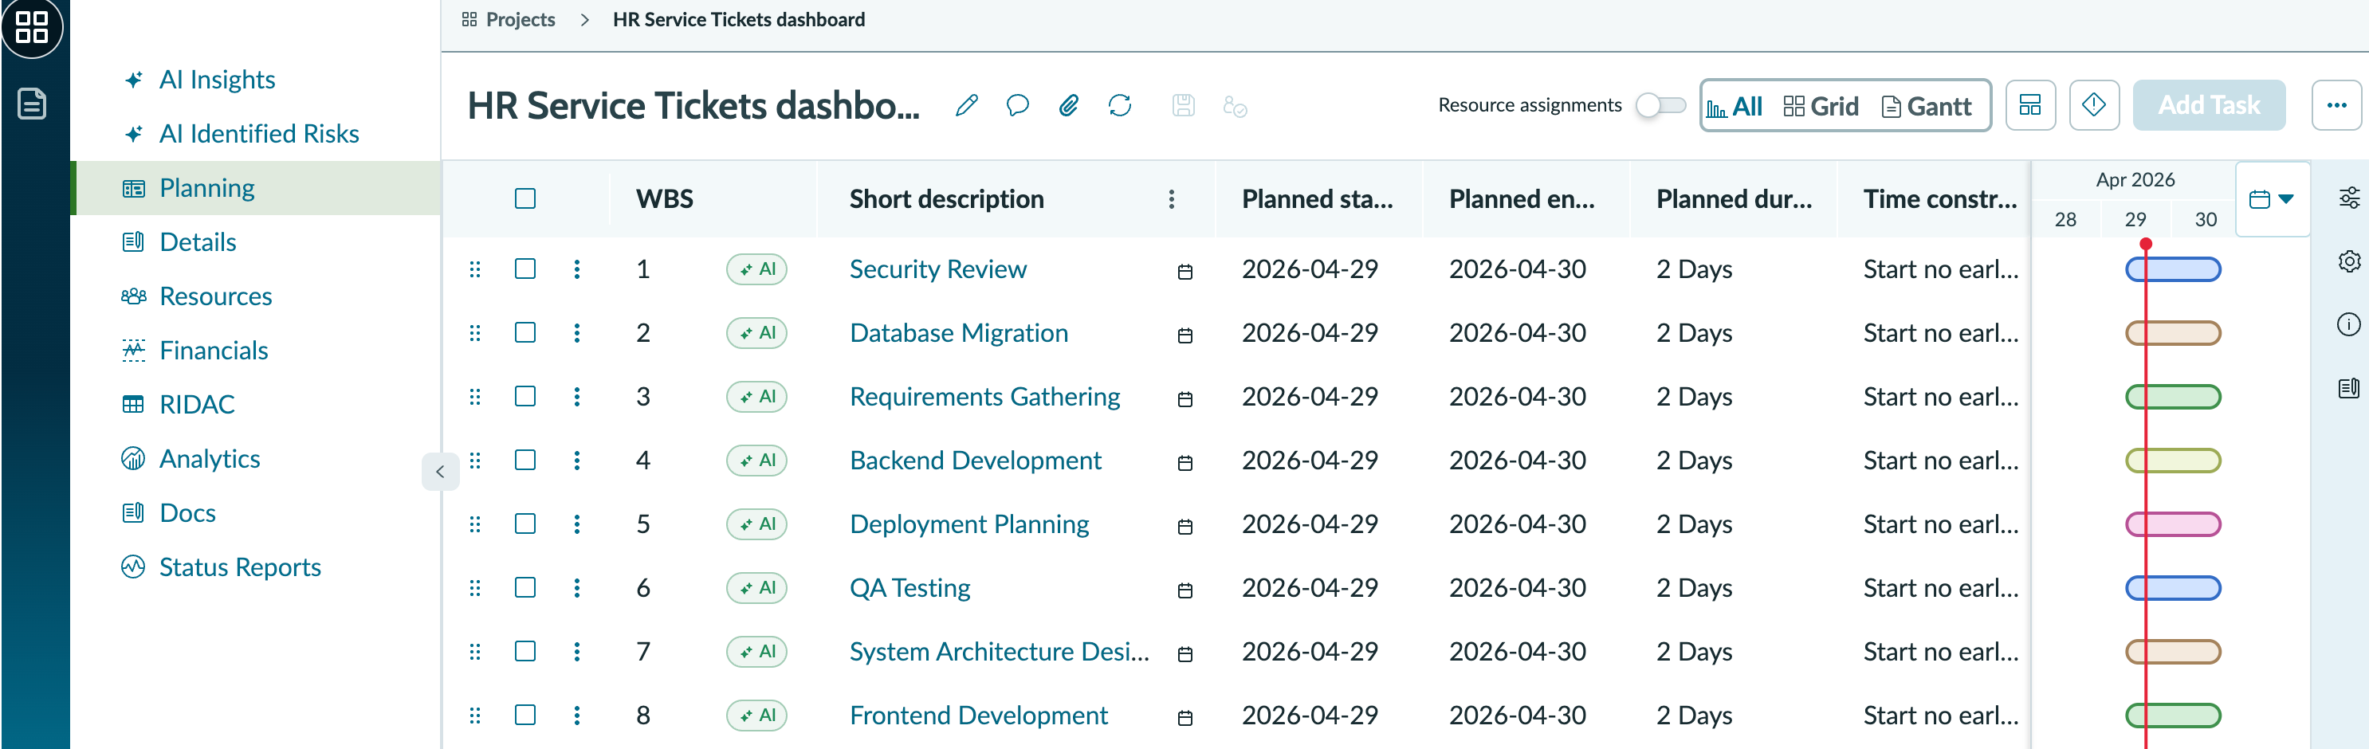
Task: Click the Planned start column header
Action: [x=1317, y=199]
